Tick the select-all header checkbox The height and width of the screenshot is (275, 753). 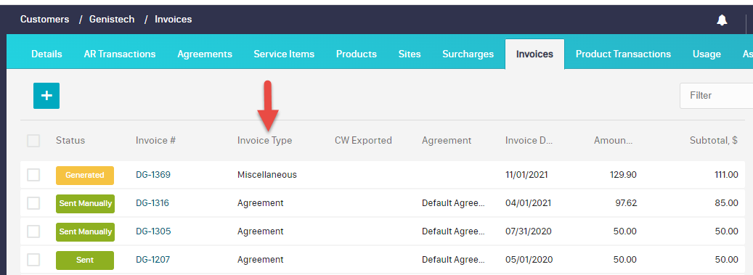click(33, 141)
